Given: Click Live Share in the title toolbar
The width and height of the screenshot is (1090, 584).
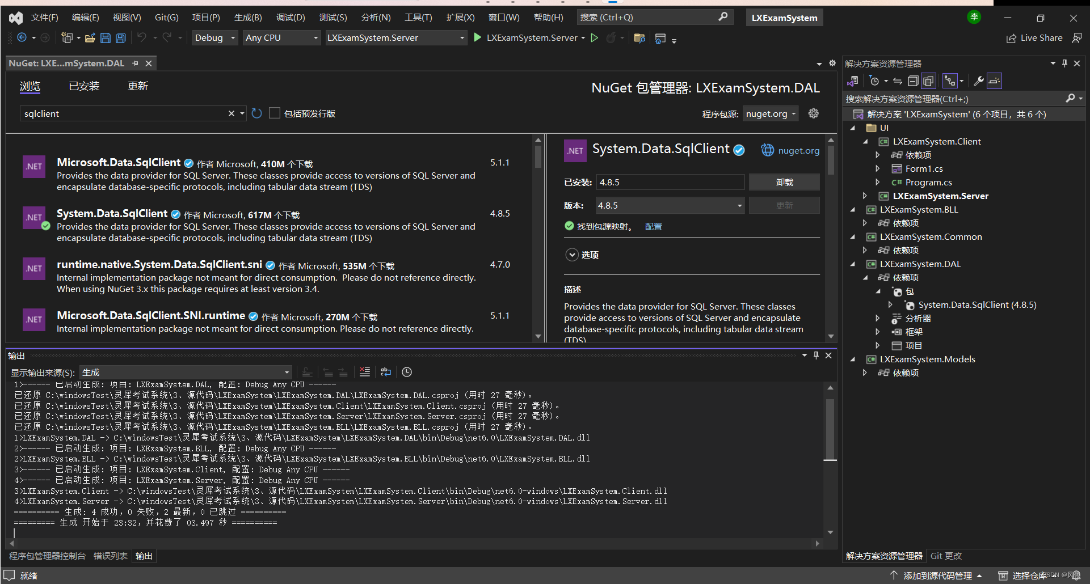Looking at the screenshot, I should (1034, 38).
